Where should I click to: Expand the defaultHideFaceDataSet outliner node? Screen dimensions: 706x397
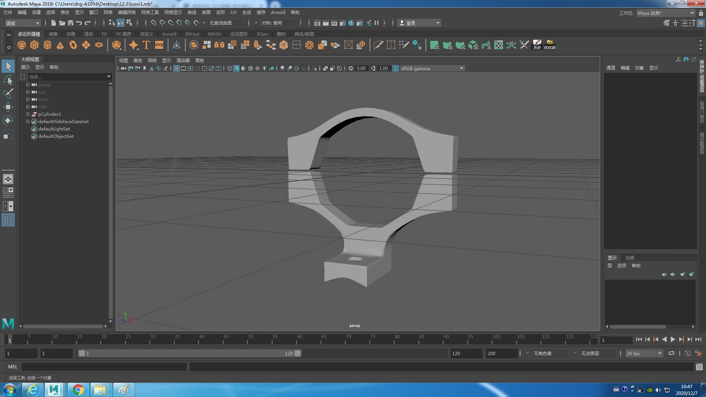28,121
